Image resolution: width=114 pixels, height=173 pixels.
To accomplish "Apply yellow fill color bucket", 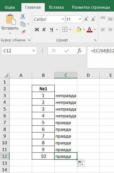I will [x=79, y=30].
